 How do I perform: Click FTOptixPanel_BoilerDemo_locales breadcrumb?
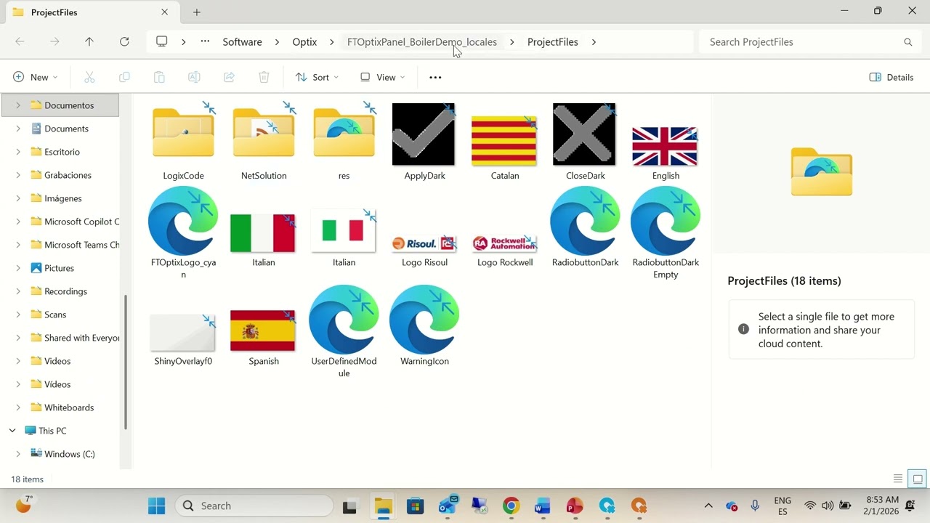(x=422, y=42)
